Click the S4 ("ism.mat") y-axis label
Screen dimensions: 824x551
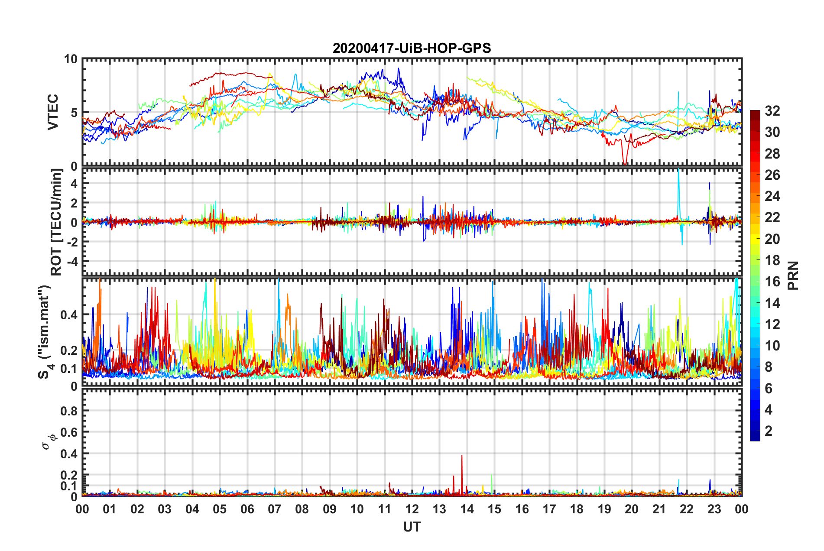[45, 332]
